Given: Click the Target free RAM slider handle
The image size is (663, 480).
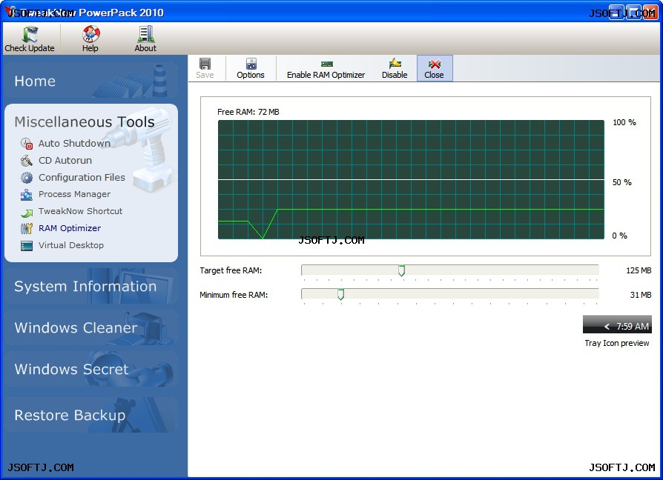Looking at the screenshot, I should 402,270.
